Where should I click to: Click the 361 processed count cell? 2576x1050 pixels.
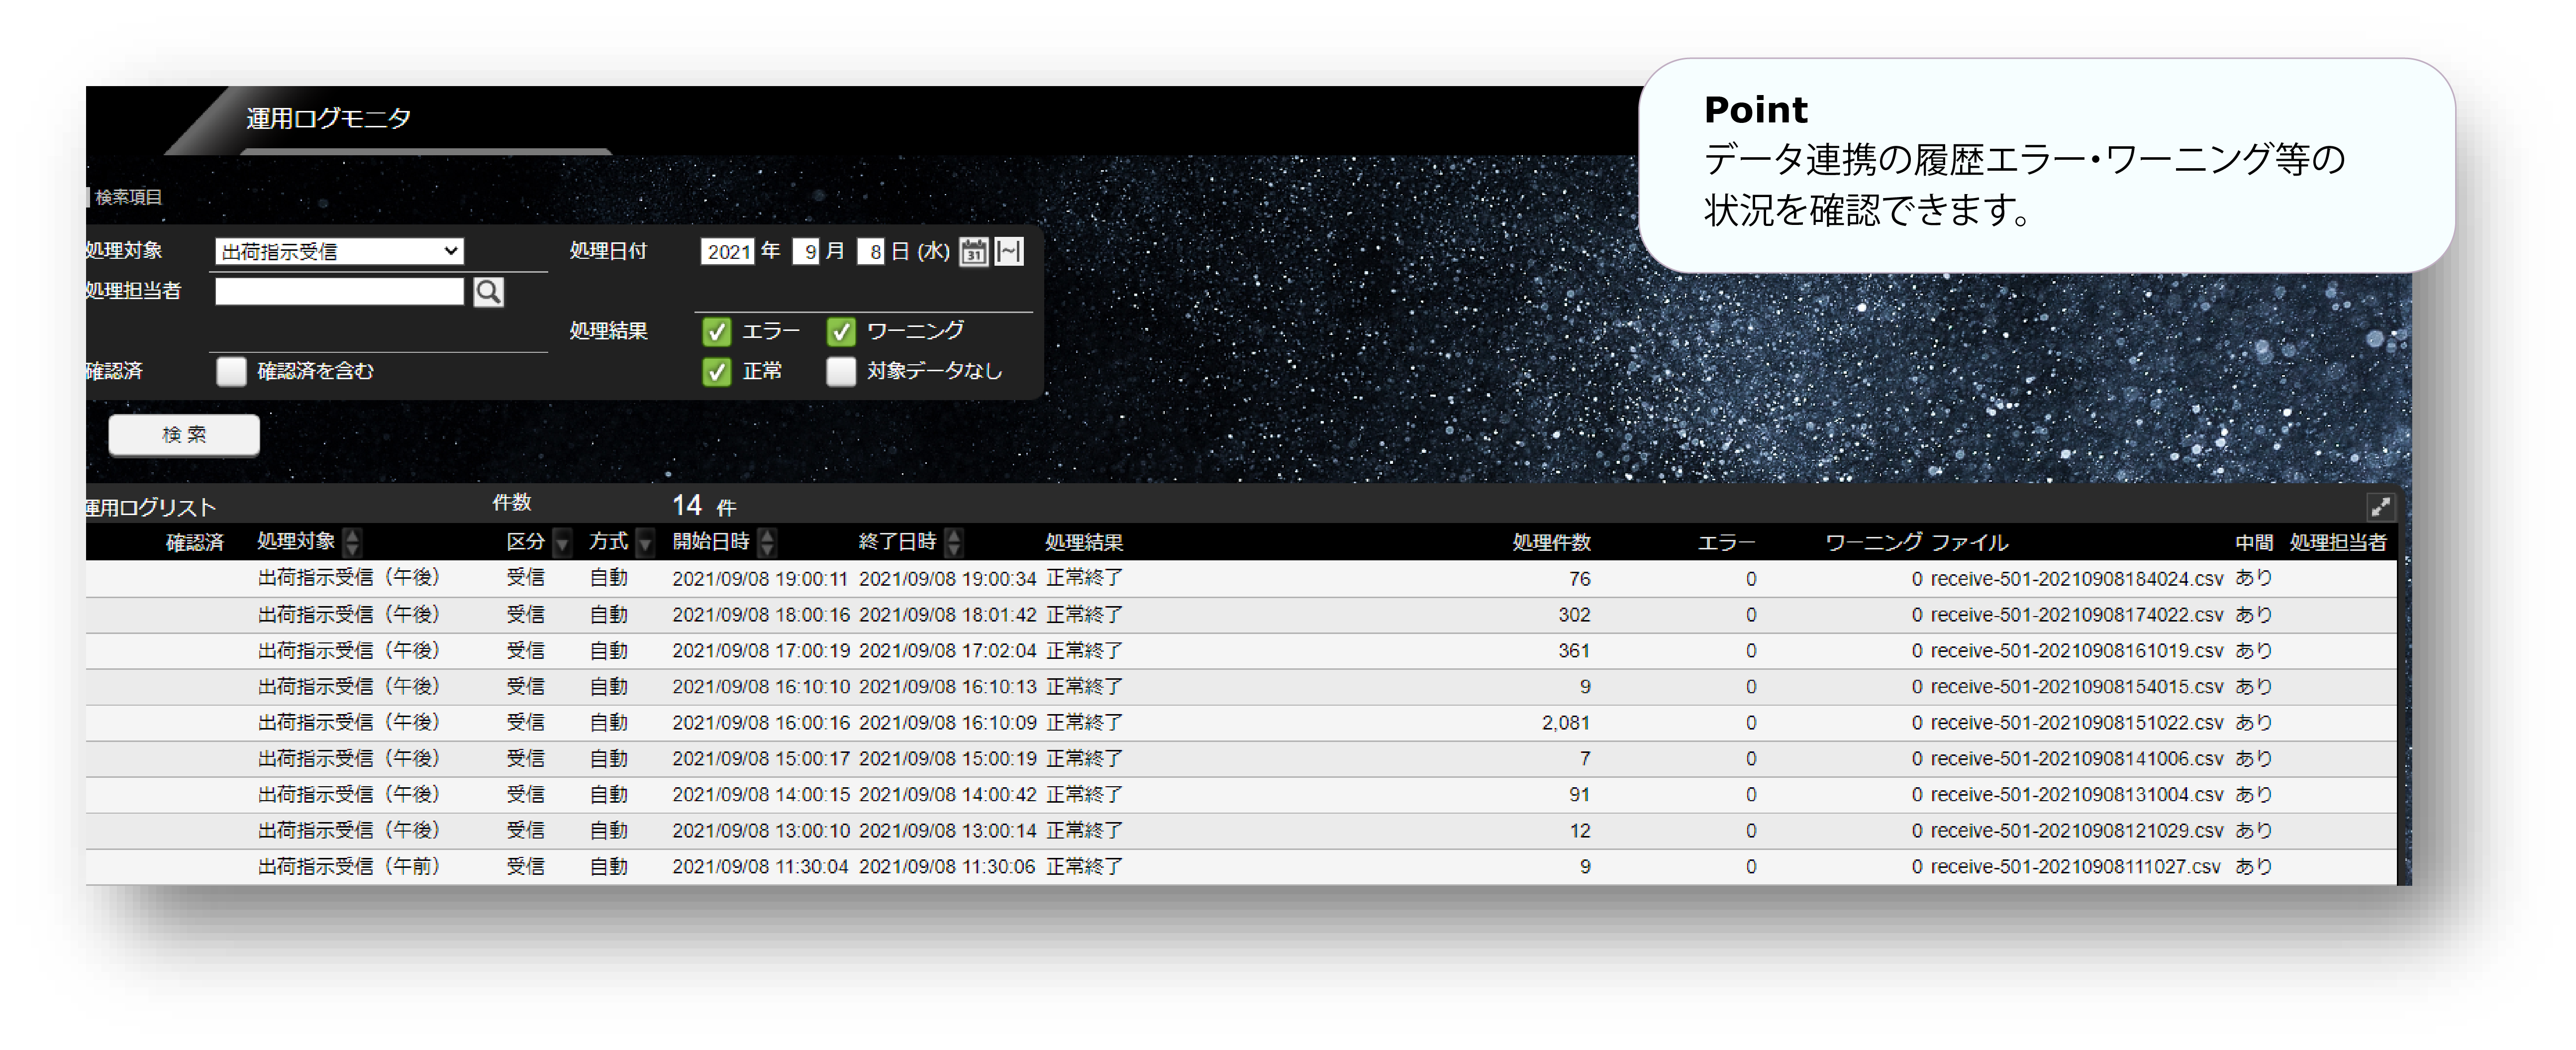click(1573, 651)
